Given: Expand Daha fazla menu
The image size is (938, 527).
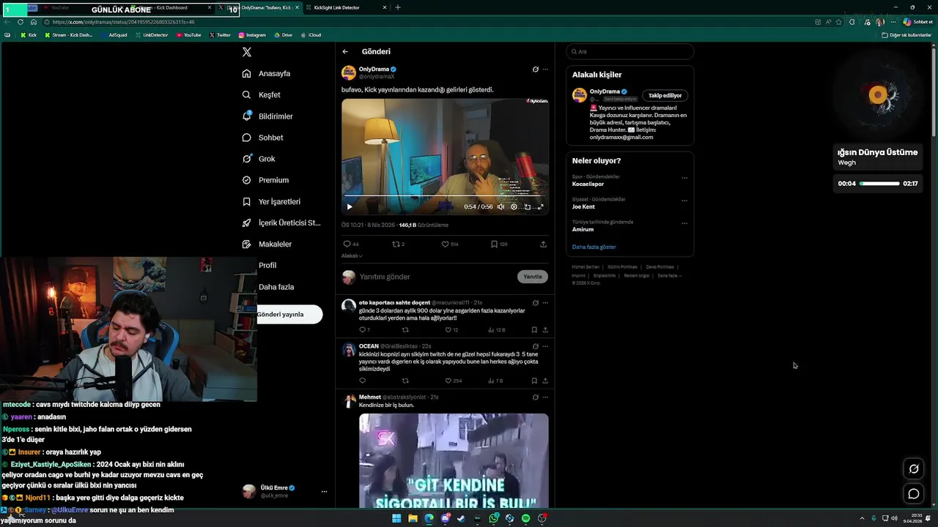Looking at the screenshot, I should point(276,287).
